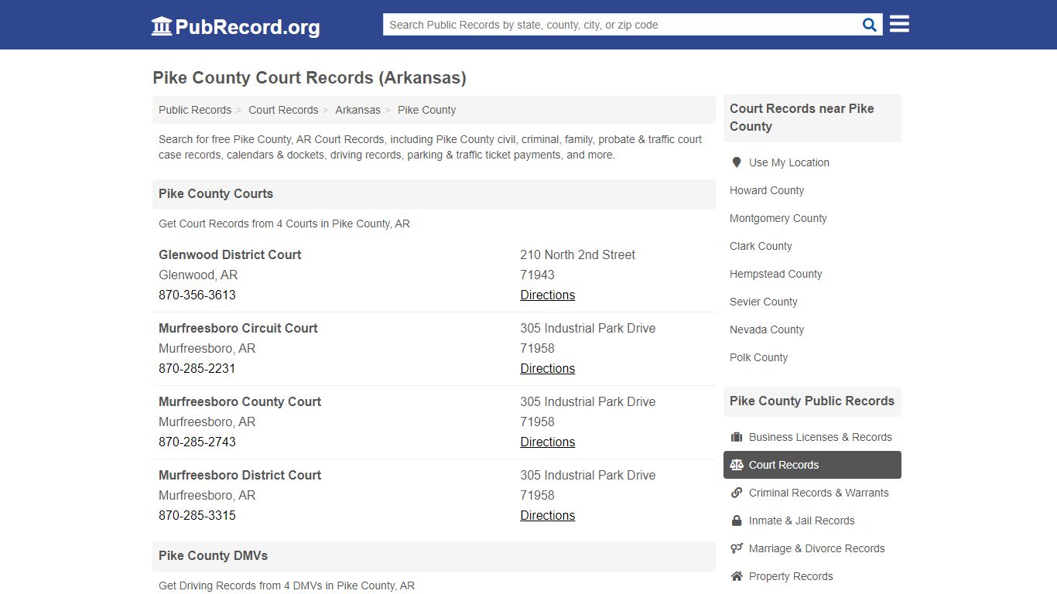Call Glenwood court number 870-356-3613
This screenshot has width=1057, height=594.
pyautogui.click(x=197, y=295)
